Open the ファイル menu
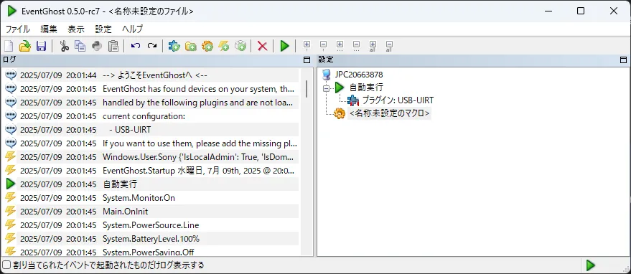 tap(17, 29)
